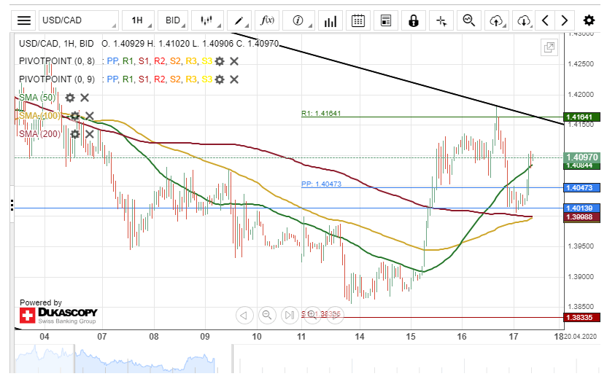This screenshot has width=607, height=379.
Task: Toggle the chart lock padlock
Action: (414, 20)
